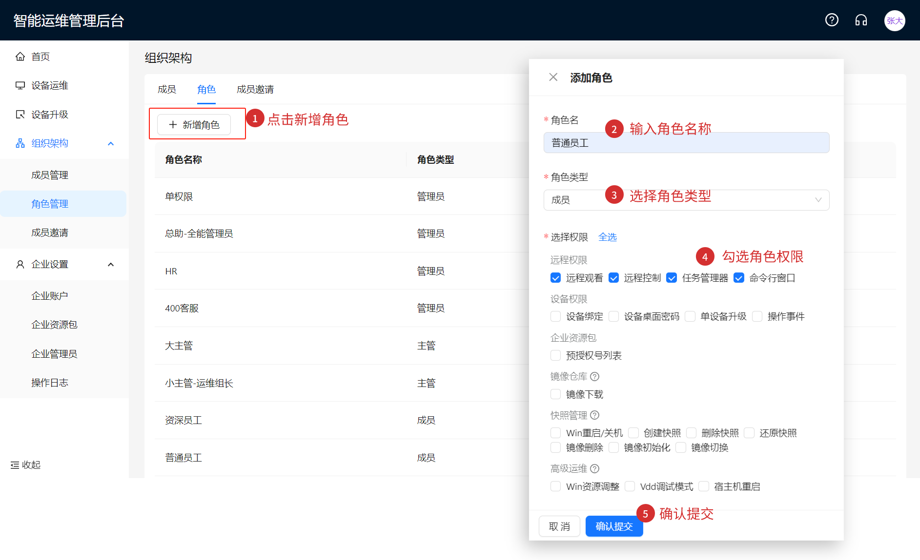Viewport: 920px width, 560px height.
Task: Switch to the 成员邀请 tab
Action: click(x=255, y=89)
